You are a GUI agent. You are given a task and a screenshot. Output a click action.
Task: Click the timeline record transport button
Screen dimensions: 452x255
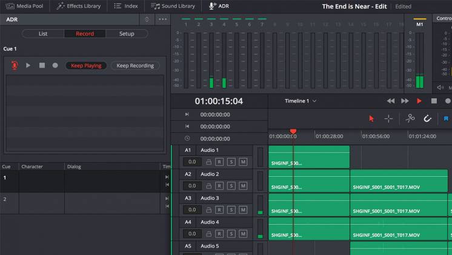(448, 101)
